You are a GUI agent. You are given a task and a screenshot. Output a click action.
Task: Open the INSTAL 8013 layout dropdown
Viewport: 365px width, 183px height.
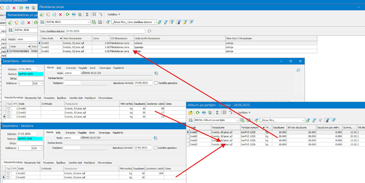88,22
